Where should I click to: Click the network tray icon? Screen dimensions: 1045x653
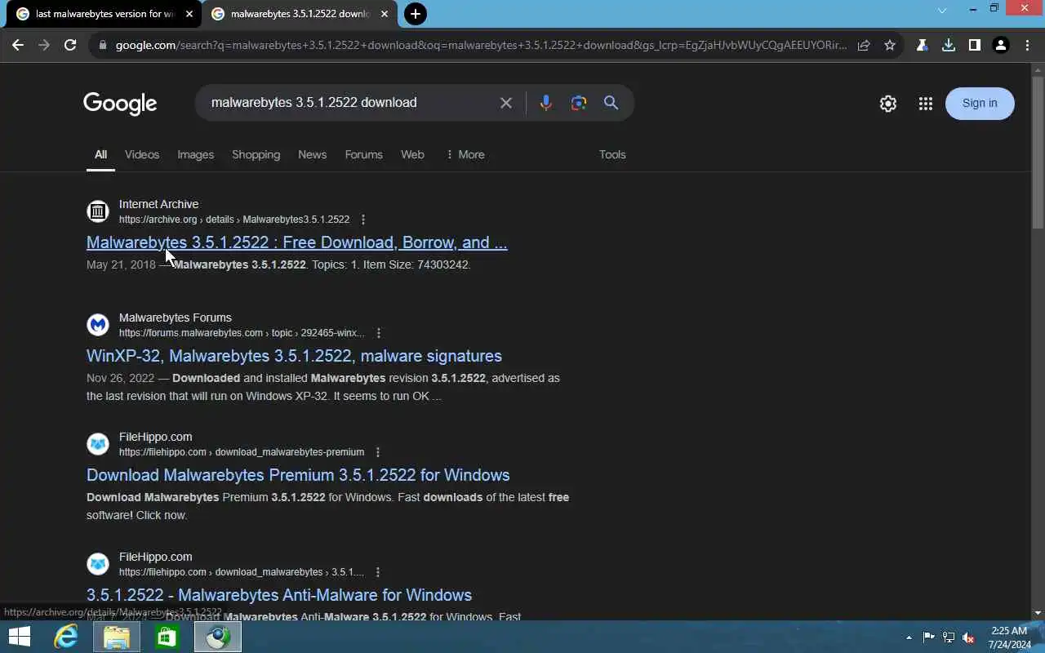tap(949, 637)
